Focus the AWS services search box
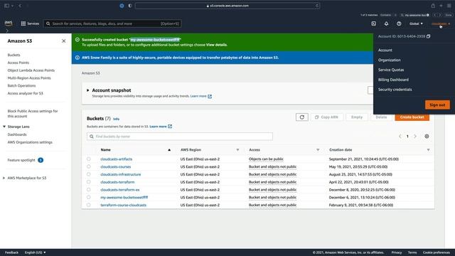 coord(112,23)
